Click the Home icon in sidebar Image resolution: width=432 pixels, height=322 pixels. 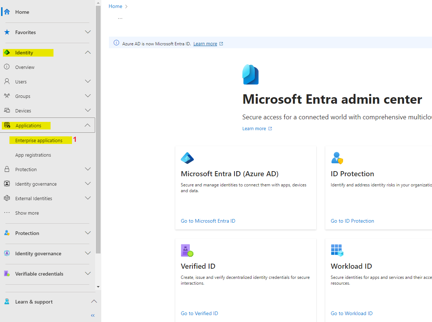click(x=7, y=12)
